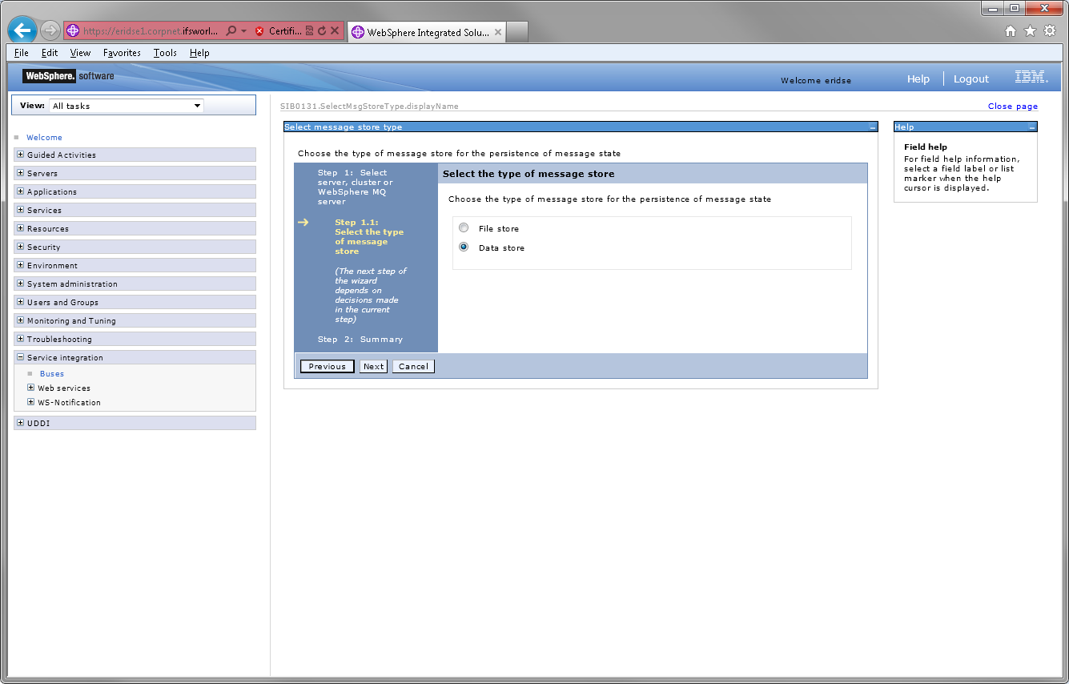Image resolution: width=1069 pixels, height=684 pixels.
Task: Click the WebSphere software logo
Action: tap(68, 76)
